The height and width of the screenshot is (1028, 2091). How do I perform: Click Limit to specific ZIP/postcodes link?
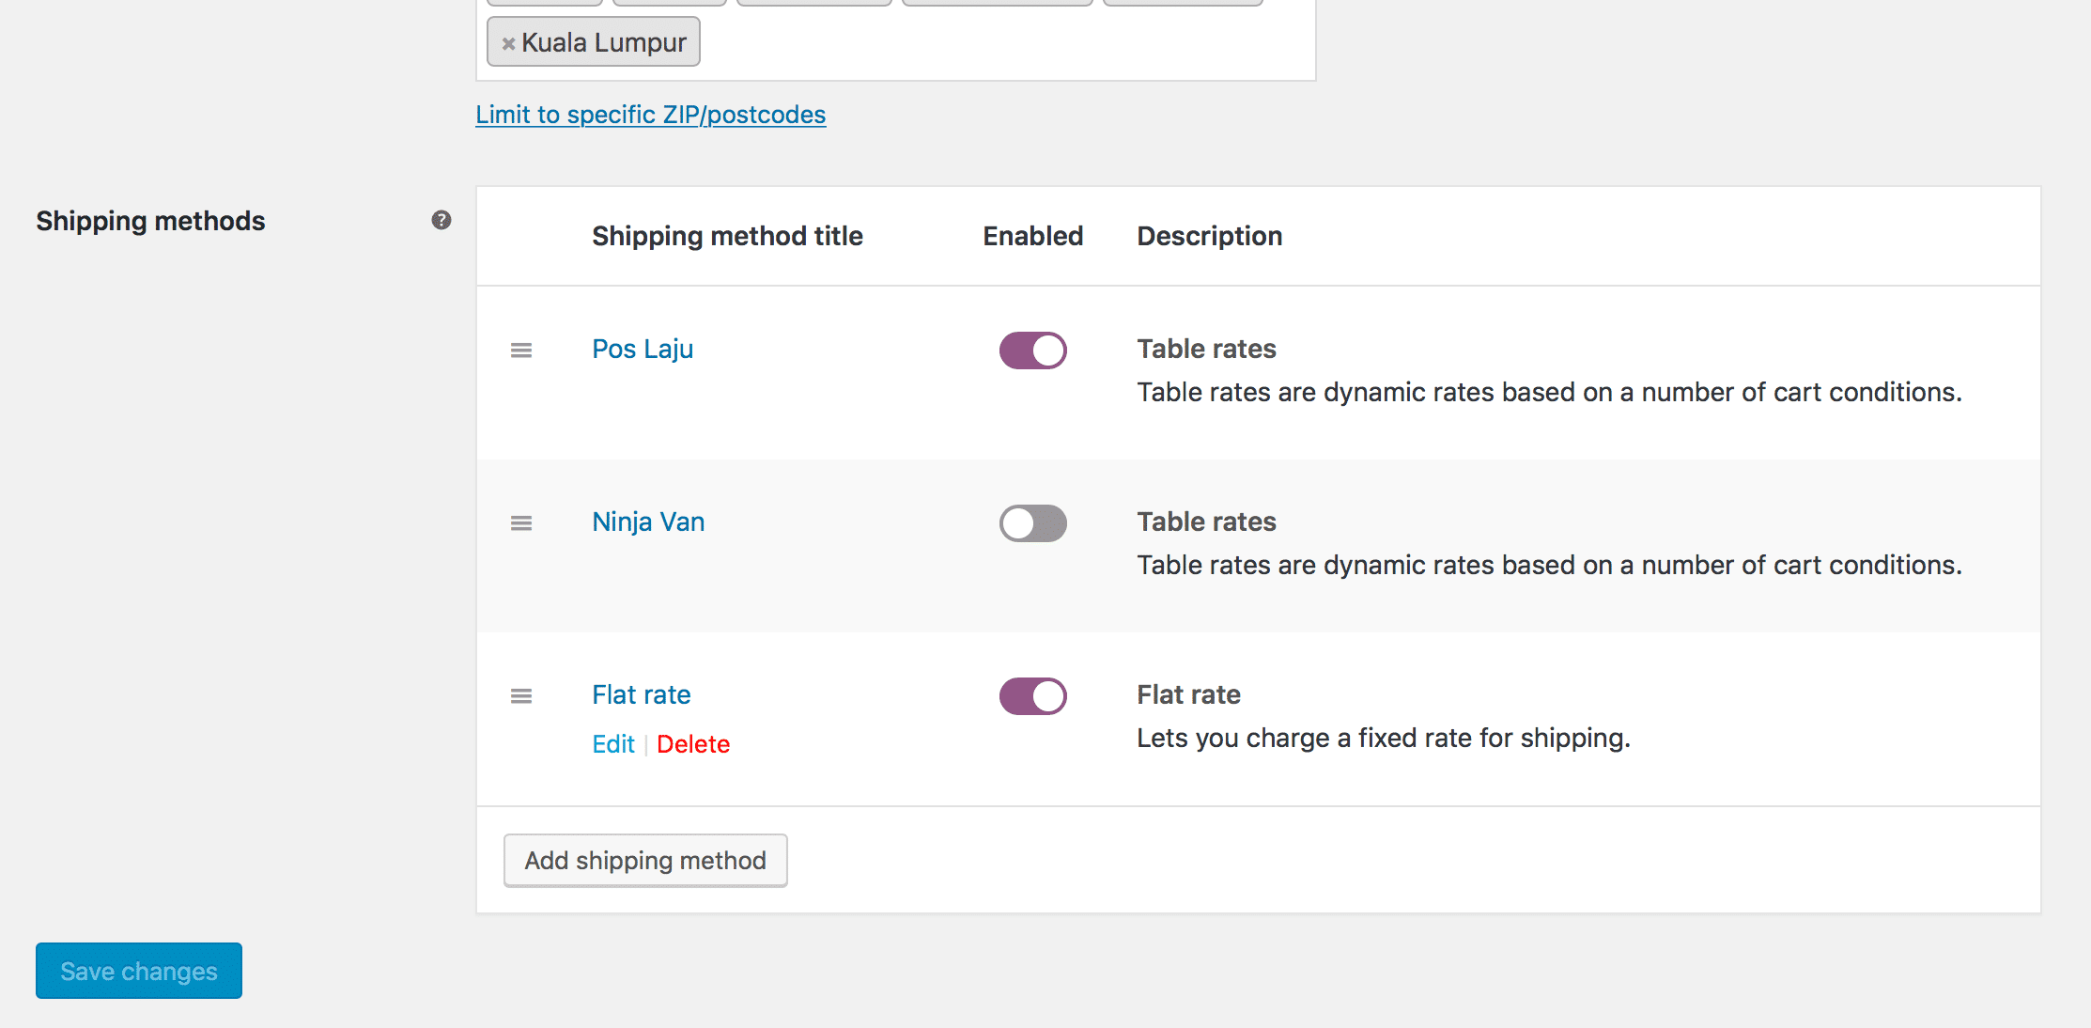click(650, 115)
